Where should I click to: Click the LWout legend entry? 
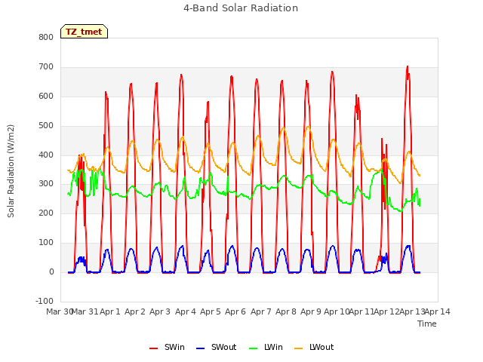coord(314,347)
